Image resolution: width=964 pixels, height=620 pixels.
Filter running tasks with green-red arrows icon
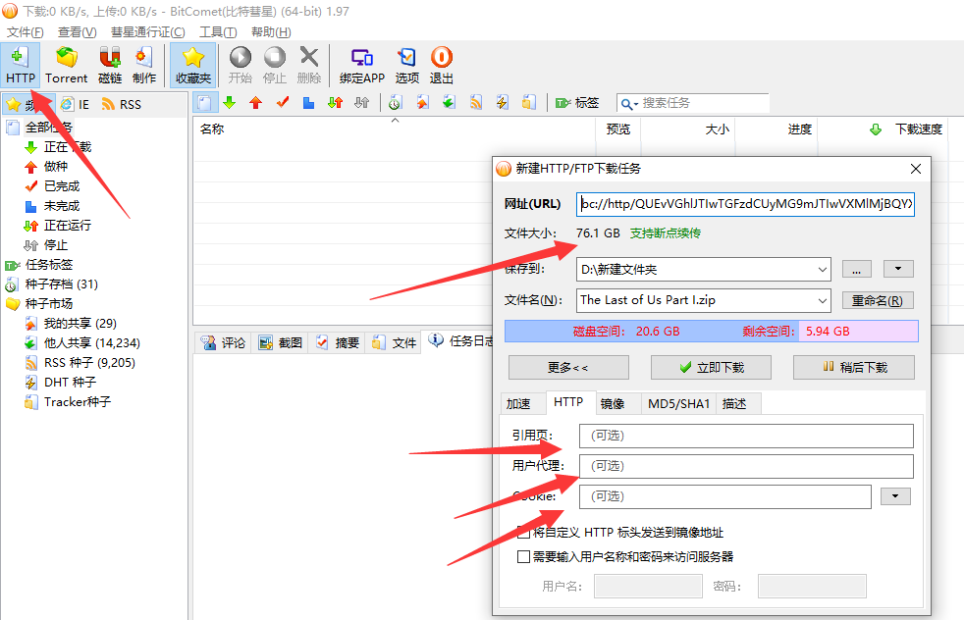pos(335,103)
